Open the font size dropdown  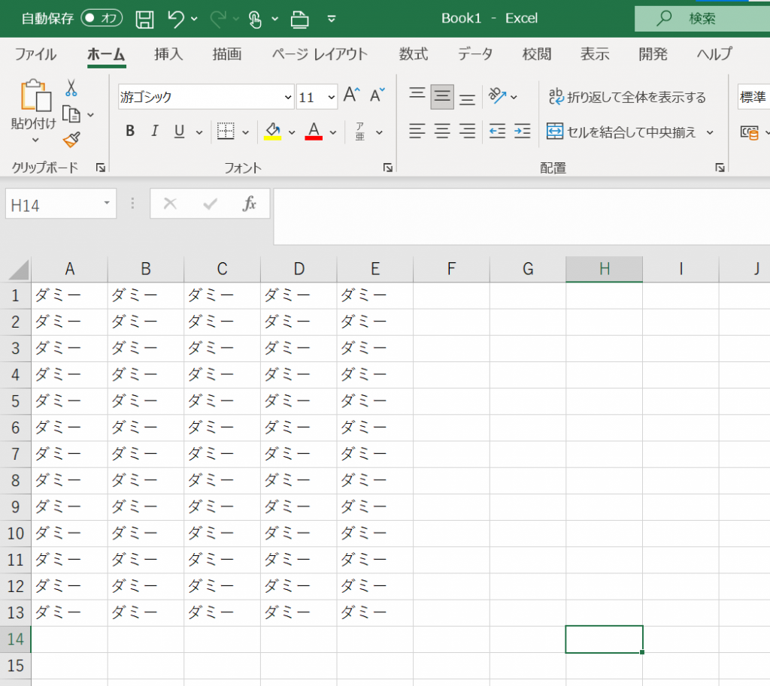click(x=332, y=98)
